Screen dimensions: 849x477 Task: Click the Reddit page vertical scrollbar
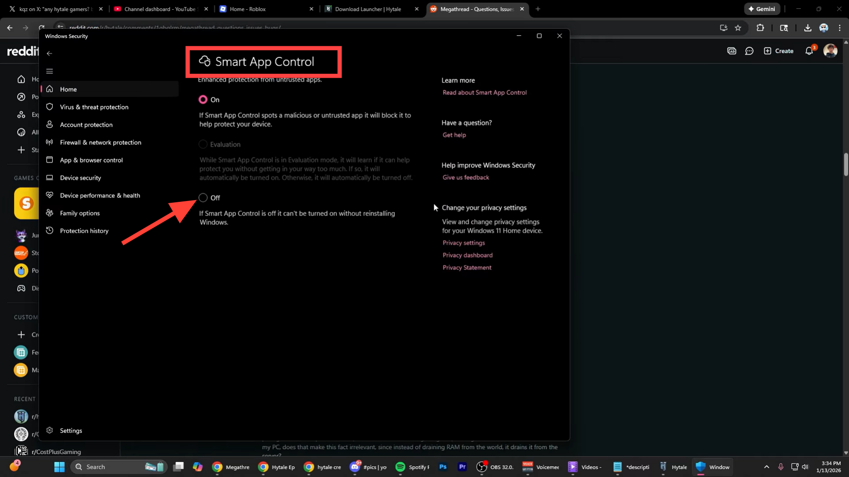pyautogui.click(x=845, y=164)
